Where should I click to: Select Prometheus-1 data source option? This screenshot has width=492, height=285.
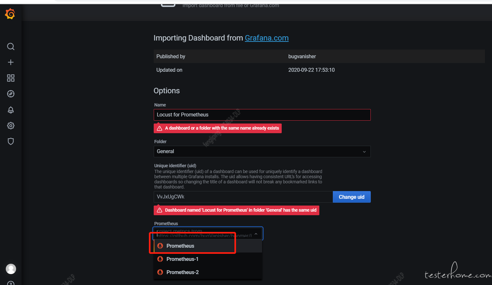pos(208,259)
